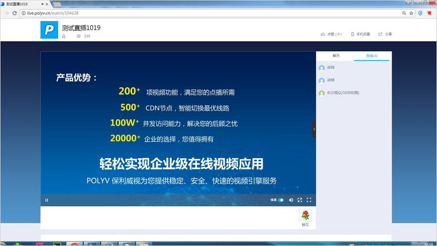The width and height of the screenshot is (437, 246).
Task: Mute the video player volume
Action: (x=291, y=200)
